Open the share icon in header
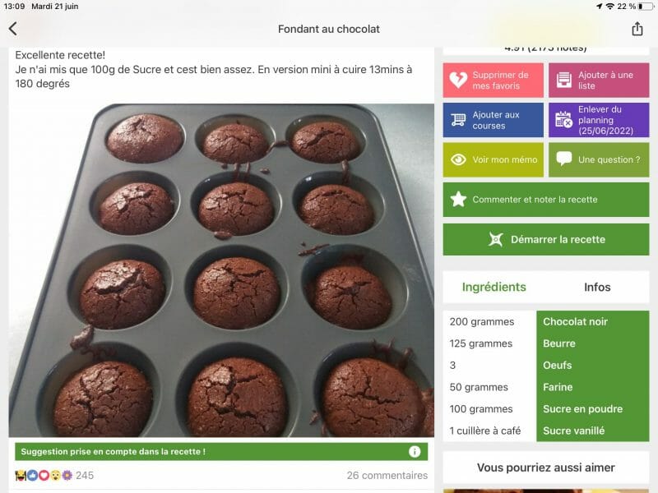This screenshot has height=493, width=658. (637, 29)
